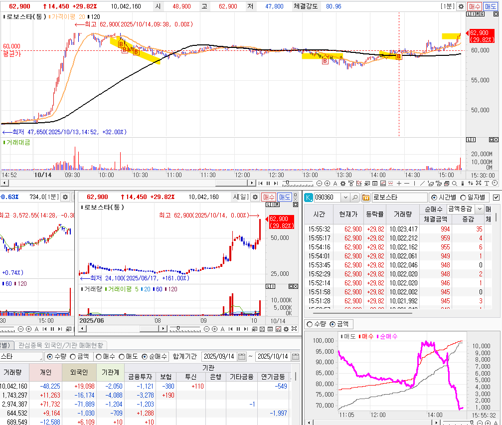Viewport: 502px width, 425px height.
Task: Select 금액 radio above net-buy graph
Action: pyautogui.click(x=333, y=324)
